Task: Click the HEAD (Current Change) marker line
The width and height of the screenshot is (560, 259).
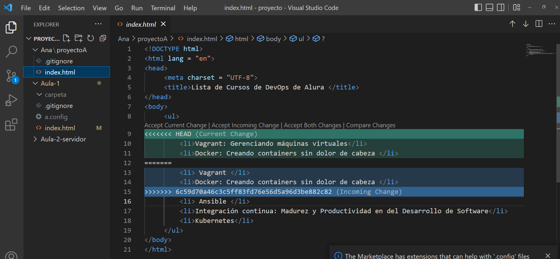Action: point(334,134)
